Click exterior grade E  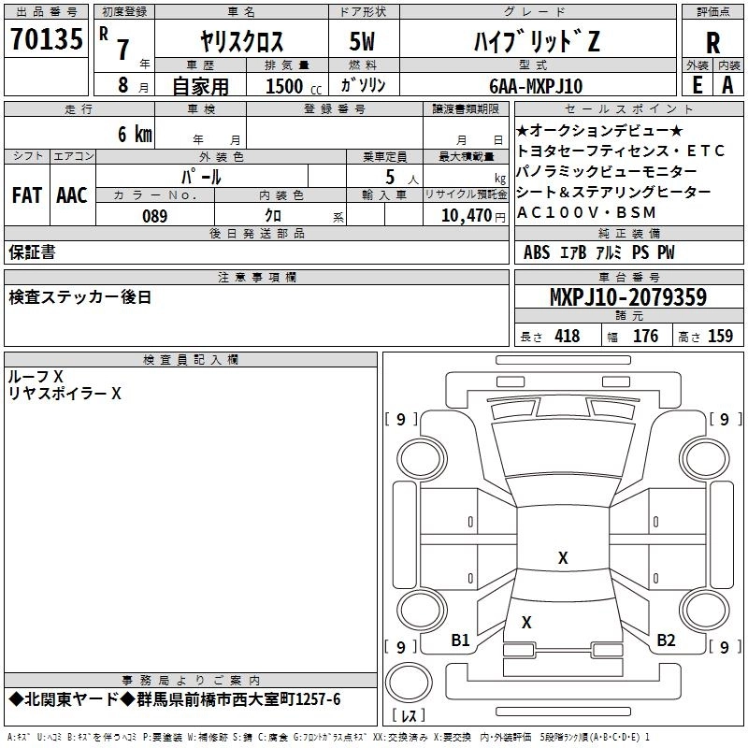tap(697, 85)
